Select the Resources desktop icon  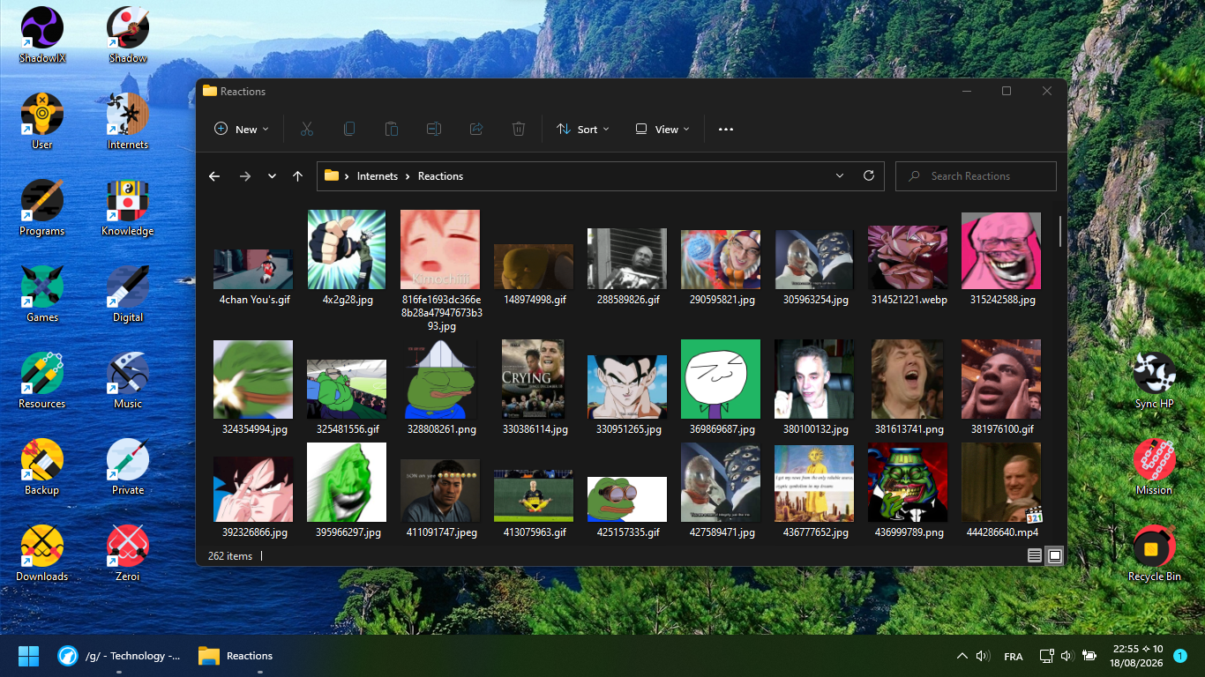pos(42,381)
